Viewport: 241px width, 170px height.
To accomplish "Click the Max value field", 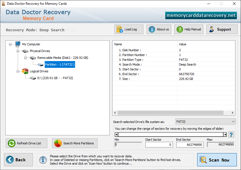I will tap(220, 145).
